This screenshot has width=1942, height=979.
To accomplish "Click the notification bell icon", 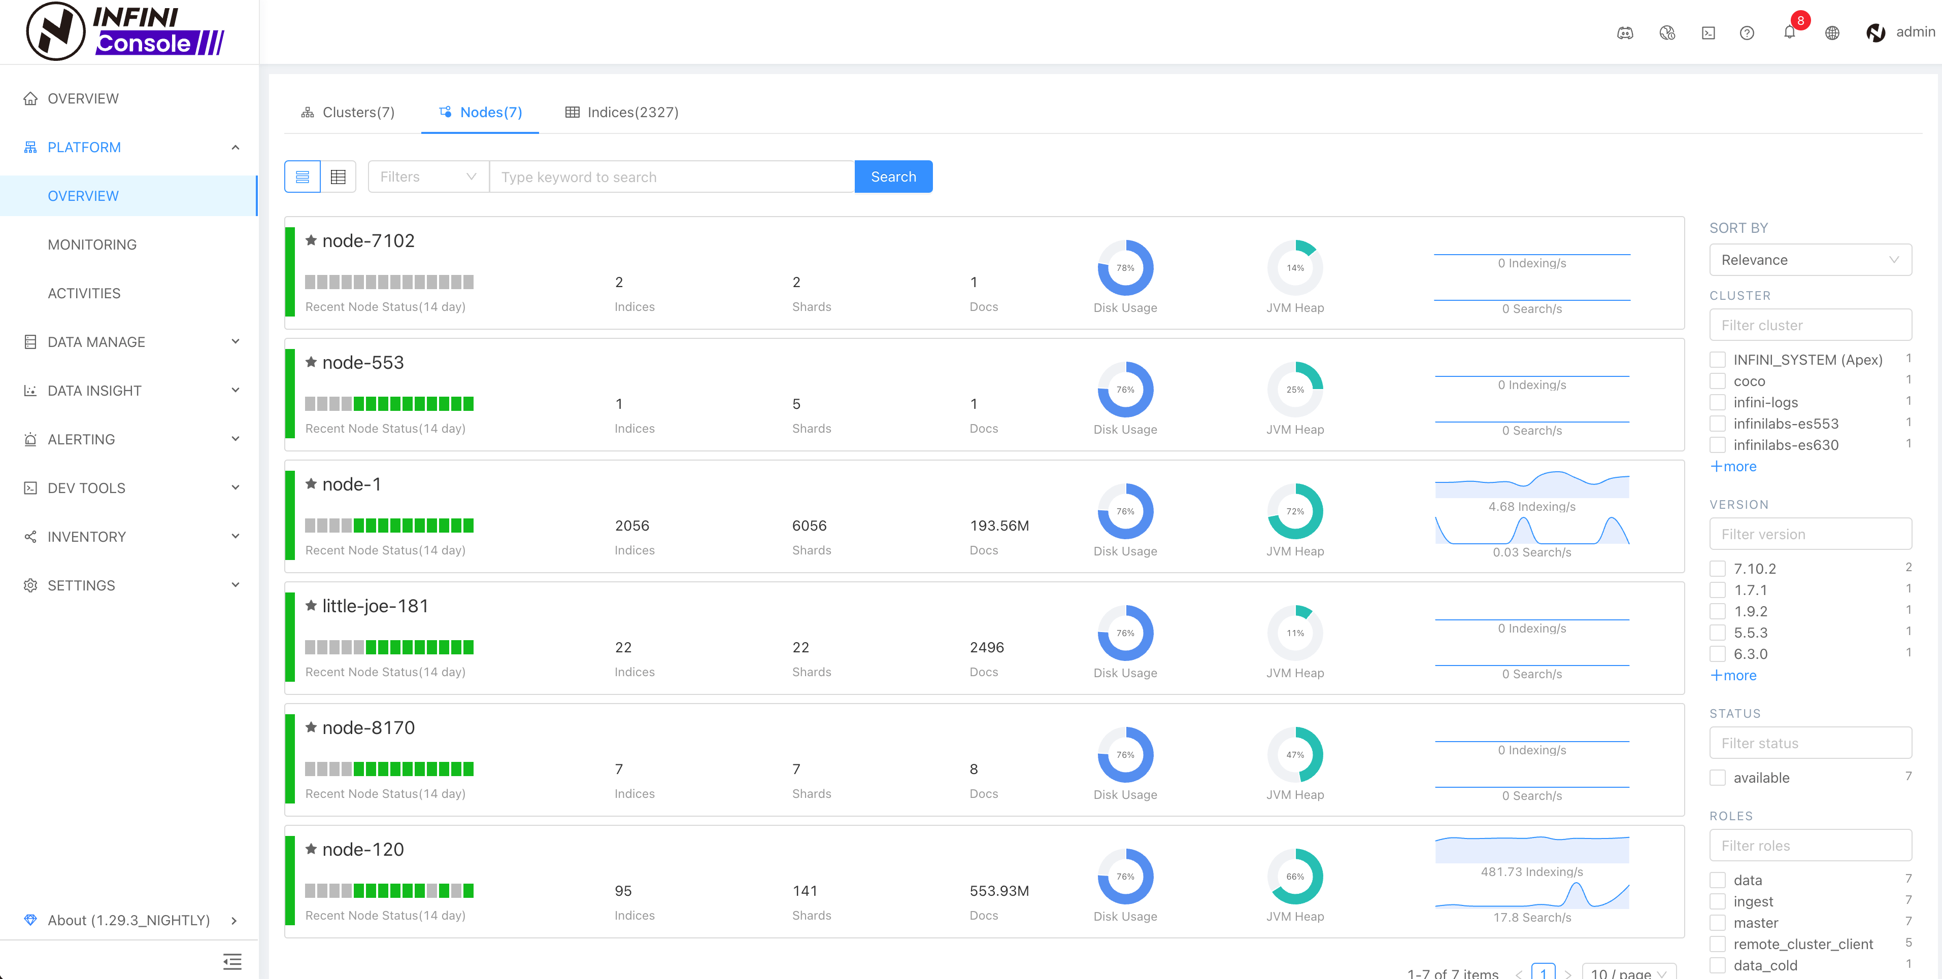I will [1789, 32].
